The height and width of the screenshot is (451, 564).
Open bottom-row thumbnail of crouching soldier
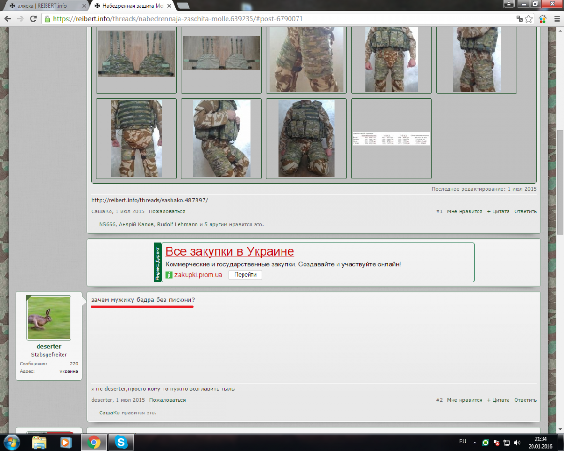tap(221, 139)
